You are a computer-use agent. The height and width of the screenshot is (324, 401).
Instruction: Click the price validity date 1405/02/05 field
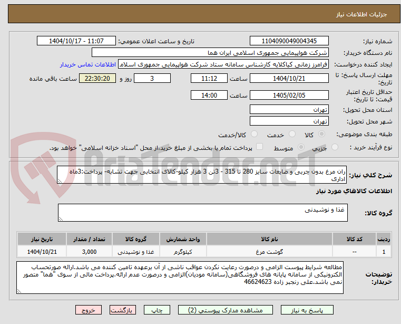pos(289,96)
